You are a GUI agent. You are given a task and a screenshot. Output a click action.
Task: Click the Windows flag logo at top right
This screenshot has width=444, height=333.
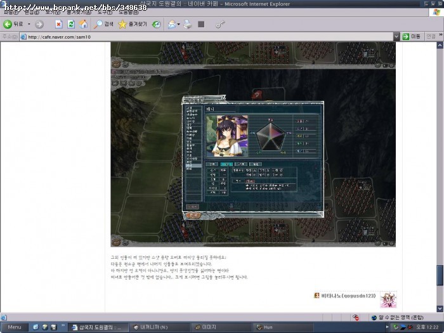(436, 12)
